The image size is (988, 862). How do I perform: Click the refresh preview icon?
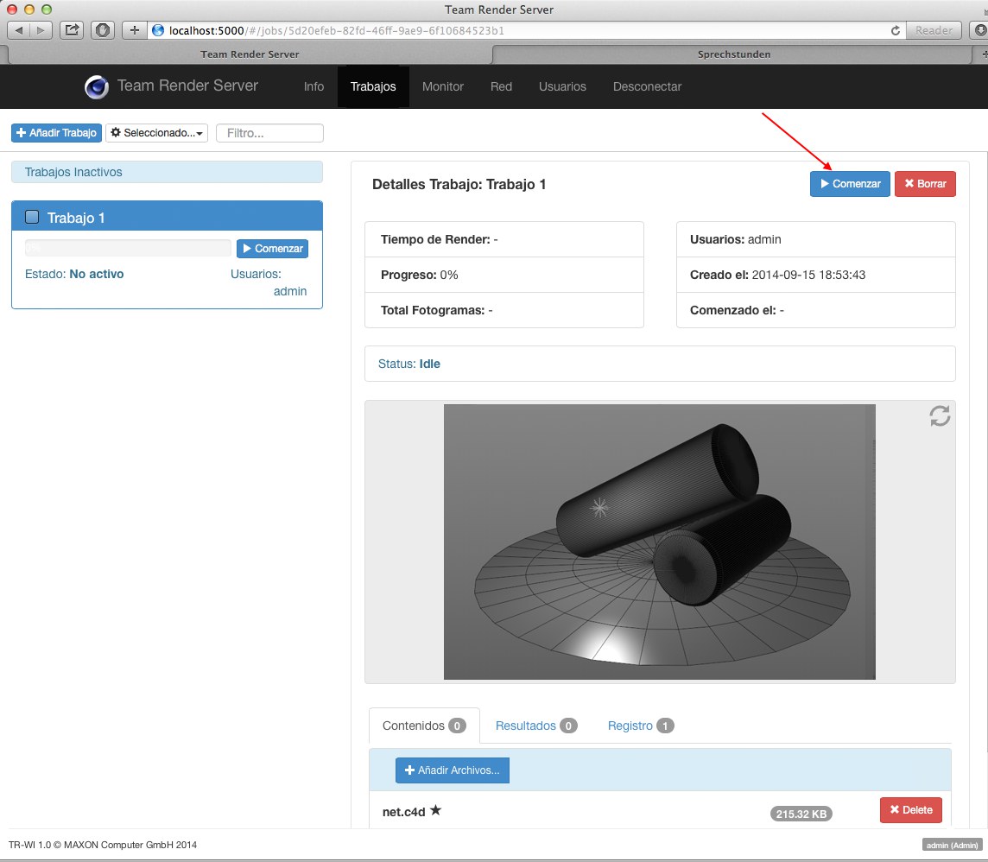940,415
